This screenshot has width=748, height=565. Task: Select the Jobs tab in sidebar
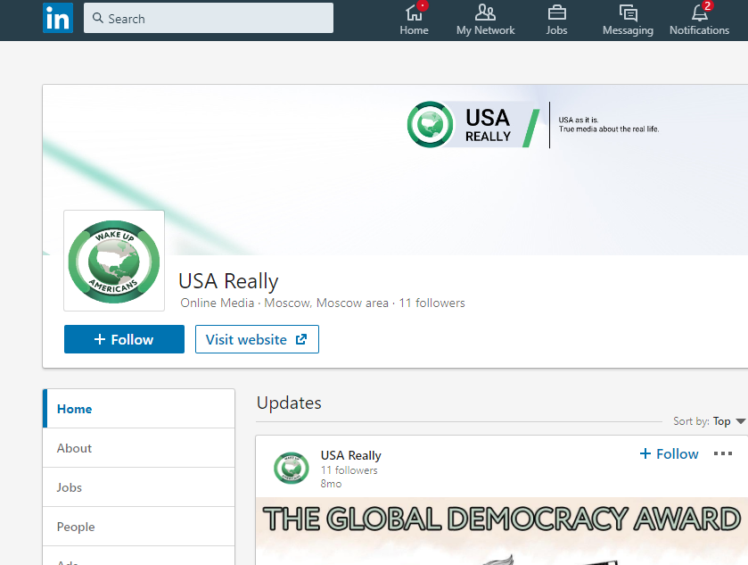coord(70,487)
